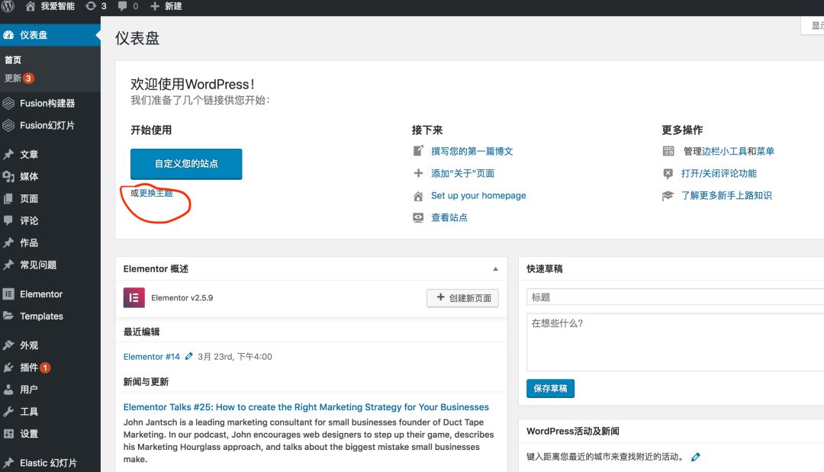Click the Elementor sidebar icon
Image resolution: width=824 pixels, height=472 pixels.
[x=8, y=294]
